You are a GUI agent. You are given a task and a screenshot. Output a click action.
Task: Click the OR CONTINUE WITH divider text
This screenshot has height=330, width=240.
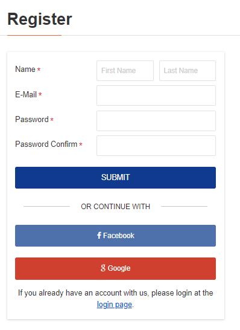116,207
